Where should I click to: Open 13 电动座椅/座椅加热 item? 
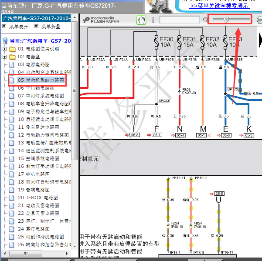pyautogui.click(x=44, y=143)
